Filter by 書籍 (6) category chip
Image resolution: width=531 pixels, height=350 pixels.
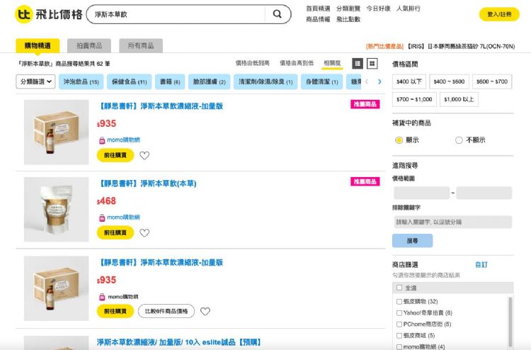pos(170,81)
